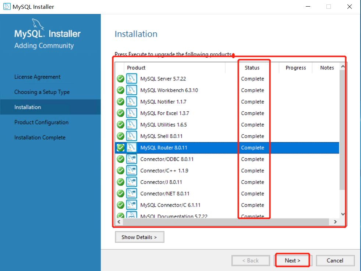The height and width of the screenshot is (271, 361).
Task: Go to the License Agreement step
Action: click(x=37, y=77)
